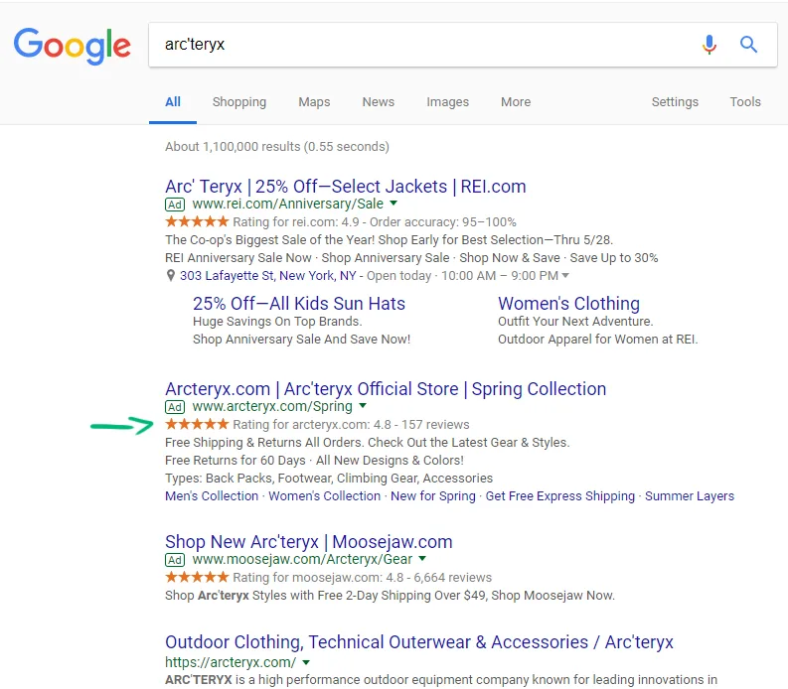Open the Arc'teryx Official Store Spring Collection ad
The image size is (788, 689).
pyautogui.click(x=386, y=389)
